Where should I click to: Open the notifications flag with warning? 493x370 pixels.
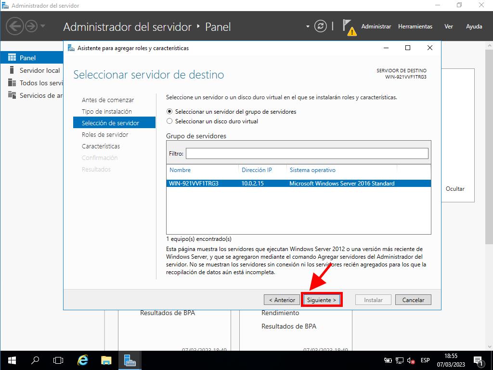pyautogui.click(x=349, y=27)
